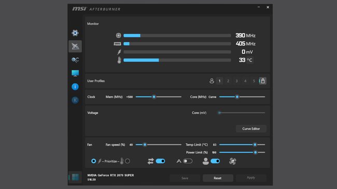
Task: Click the Reset button
Action: [x=218, y=178]
